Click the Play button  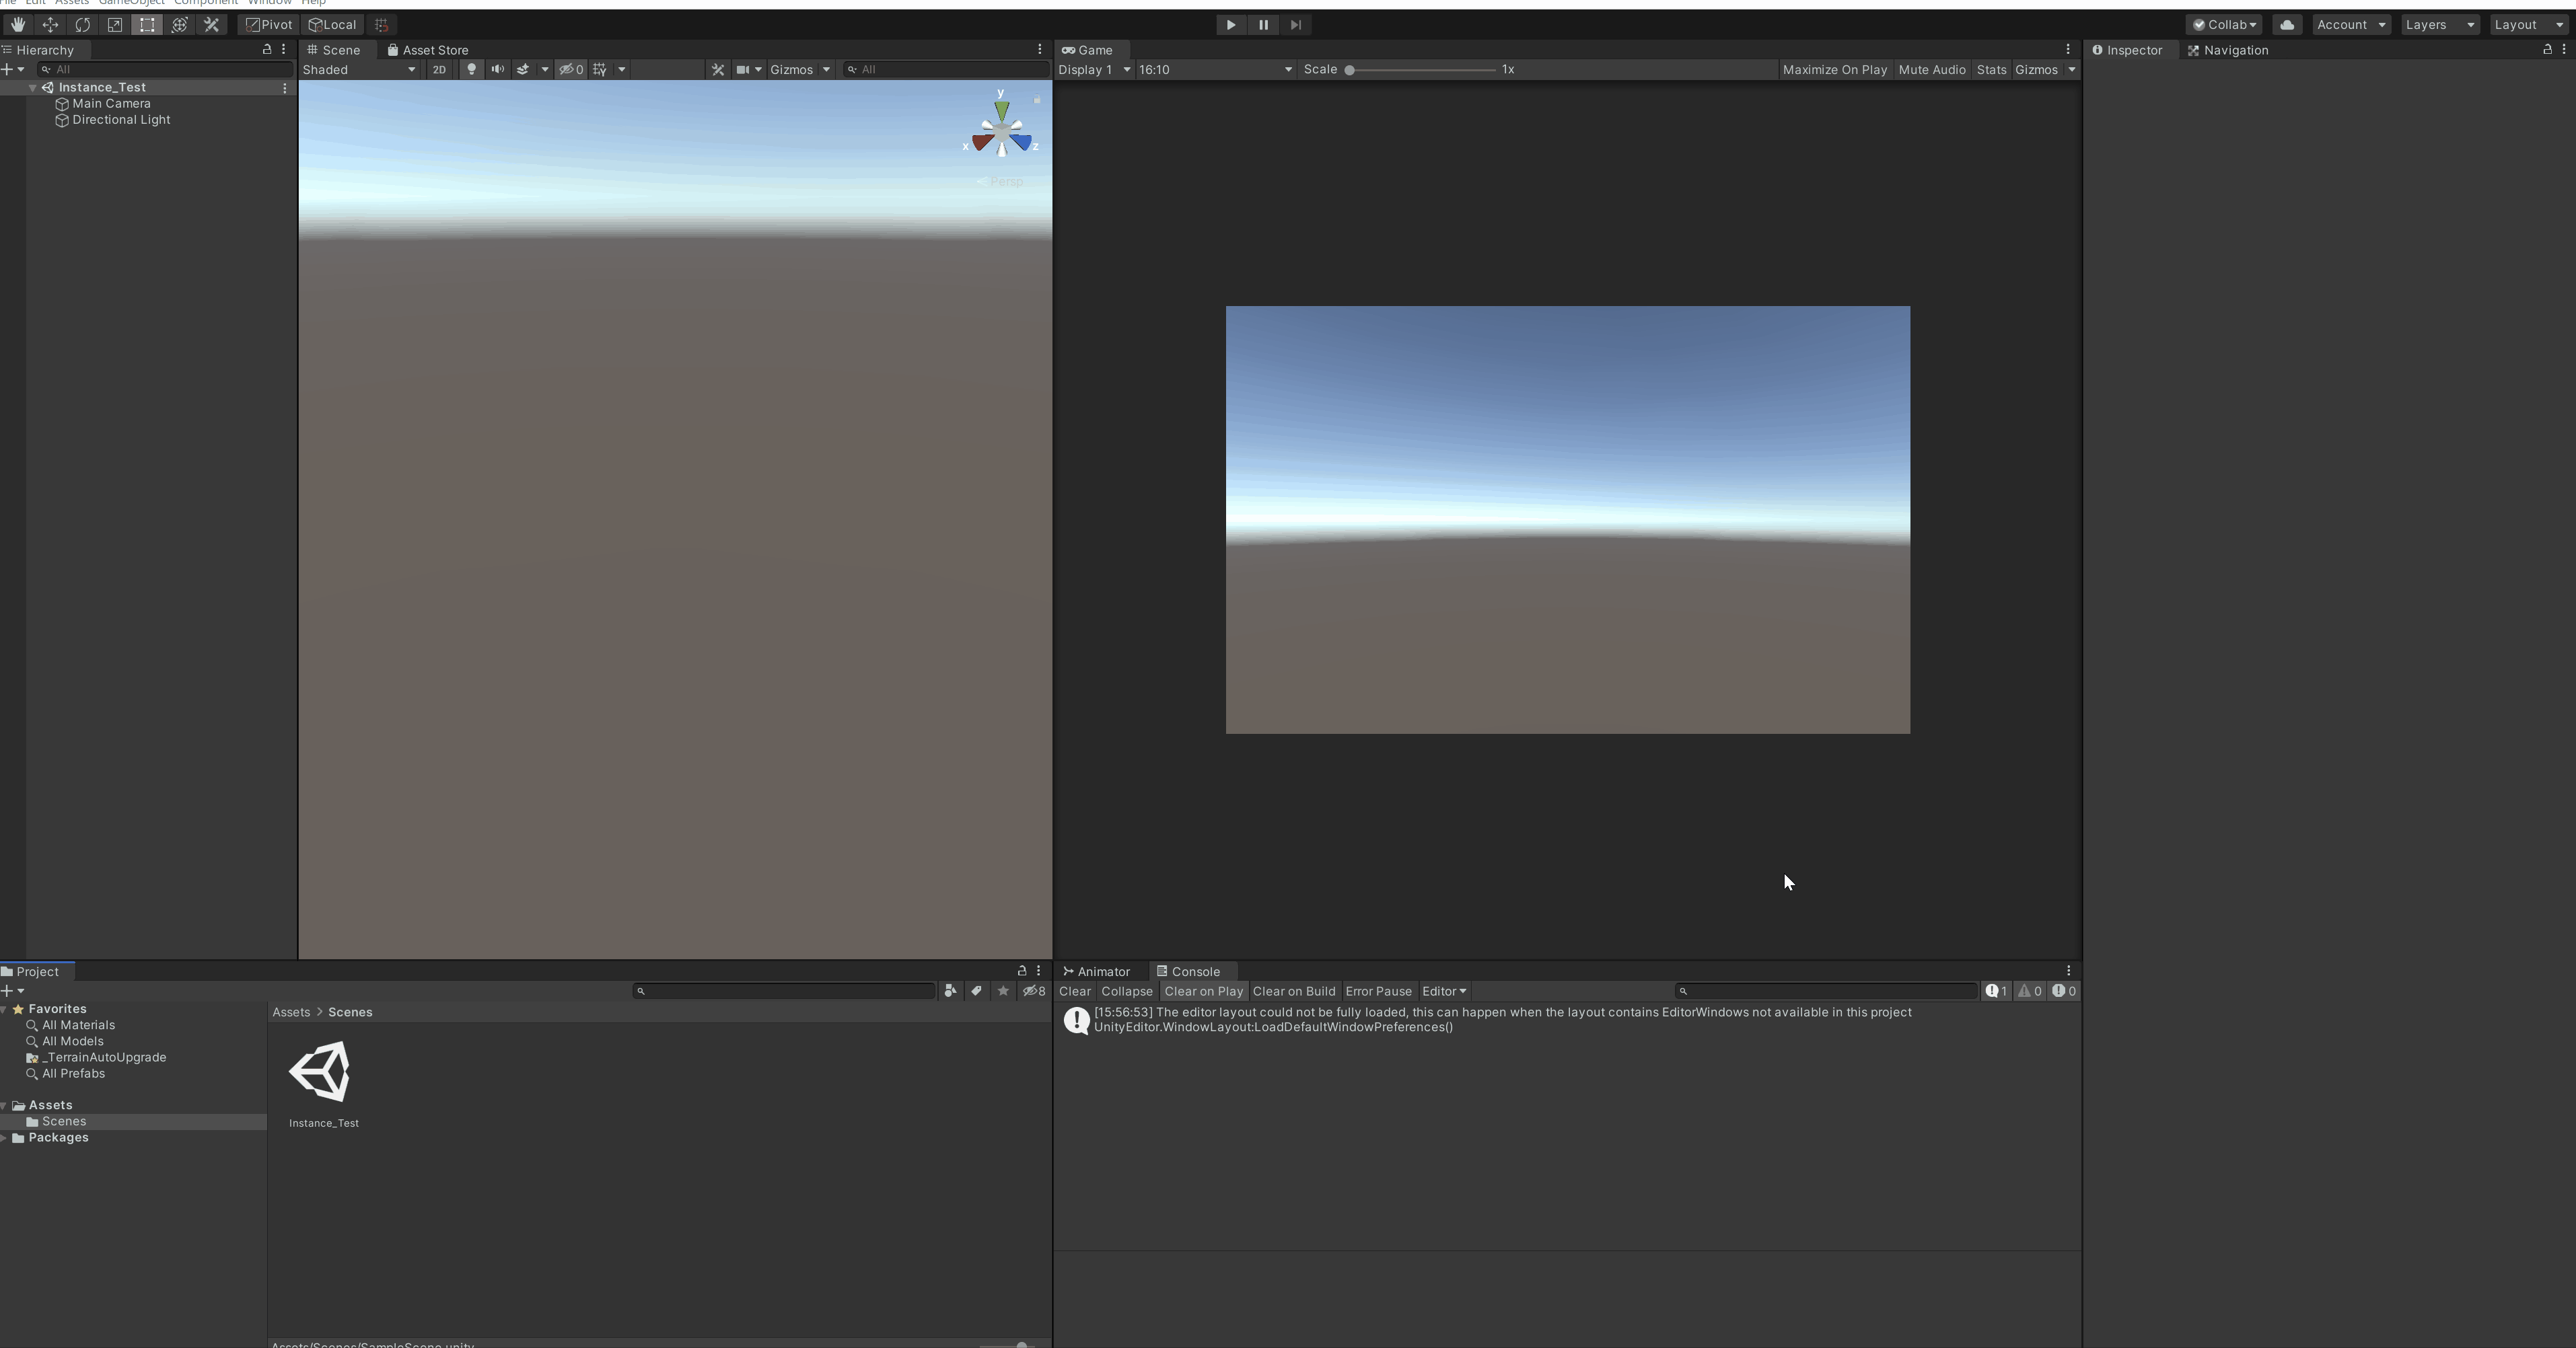pyautogui.click(x=1230, y=25)
